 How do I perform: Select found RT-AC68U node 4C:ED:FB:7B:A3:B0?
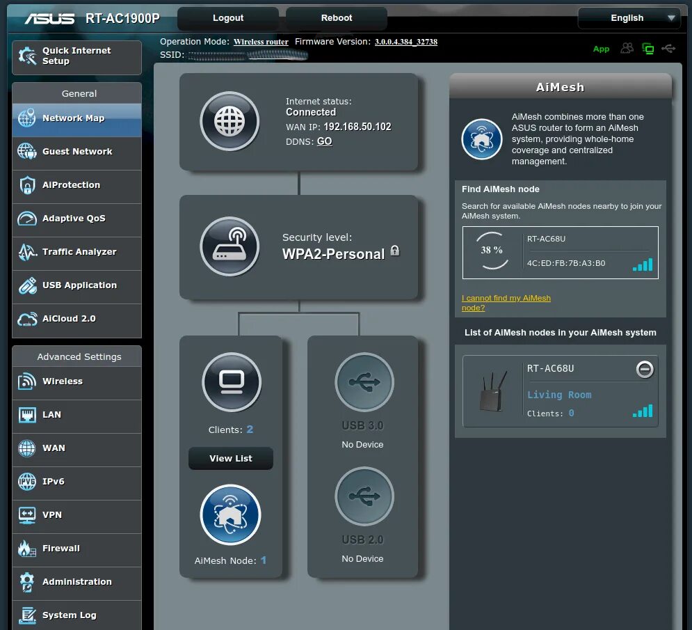click(560, 253)
